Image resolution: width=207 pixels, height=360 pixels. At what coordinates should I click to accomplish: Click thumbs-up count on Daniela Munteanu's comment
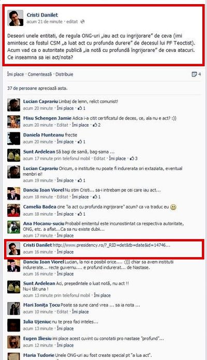click(x=82, y=142)
